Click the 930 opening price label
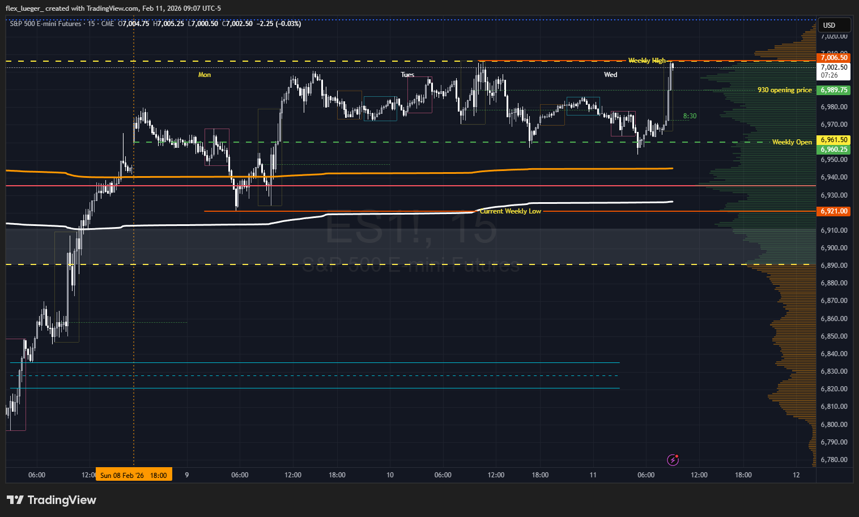This screenshot has width=859, height=517. coord(784,90)
